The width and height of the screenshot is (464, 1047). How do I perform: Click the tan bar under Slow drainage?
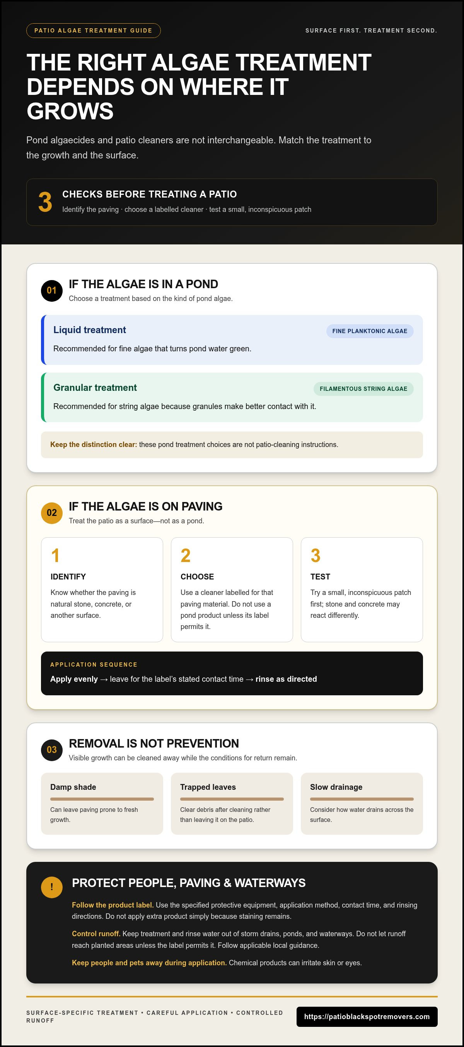pos(362,799)
